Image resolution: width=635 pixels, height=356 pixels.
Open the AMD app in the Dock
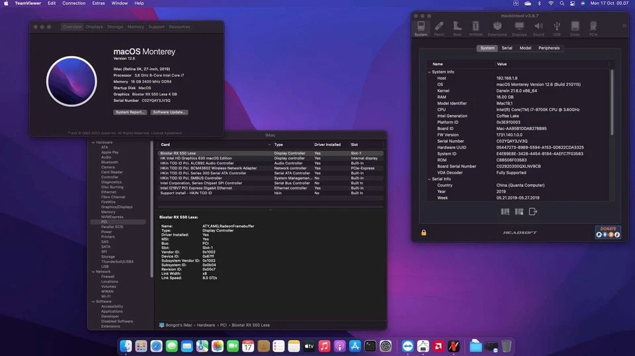438,346
